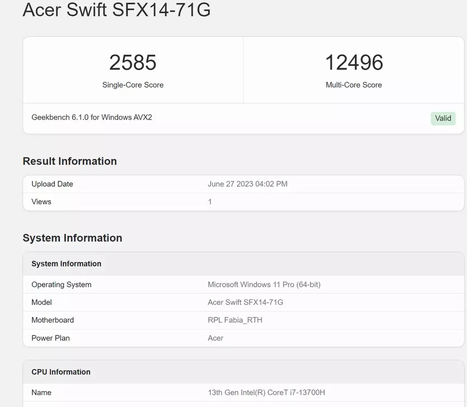
Task: Select the Upload Date row label
Action: [x=52, y=184]
